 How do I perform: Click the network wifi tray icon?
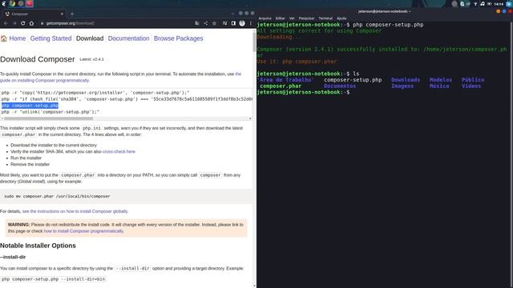click(475, 4)
